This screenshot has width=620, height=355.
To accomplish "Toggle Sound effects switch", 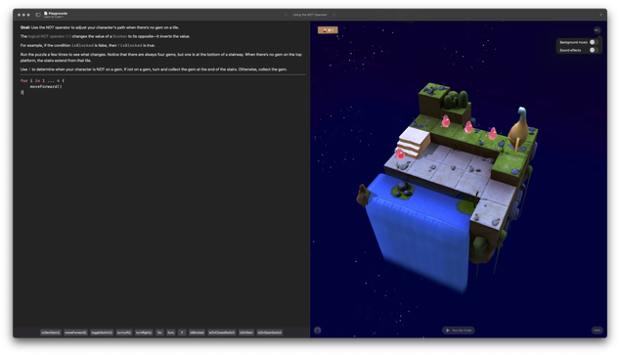I will (x=594, y=50).
